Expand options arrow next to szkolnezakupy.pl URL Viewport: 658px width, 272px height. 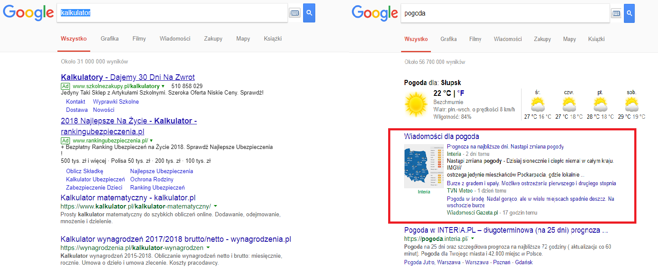pos(163,86)
